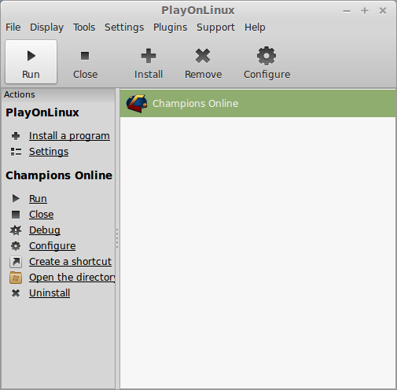397x390 pixels.
Task: Click the Close stop toolbar button
Action: pos(85,62)
